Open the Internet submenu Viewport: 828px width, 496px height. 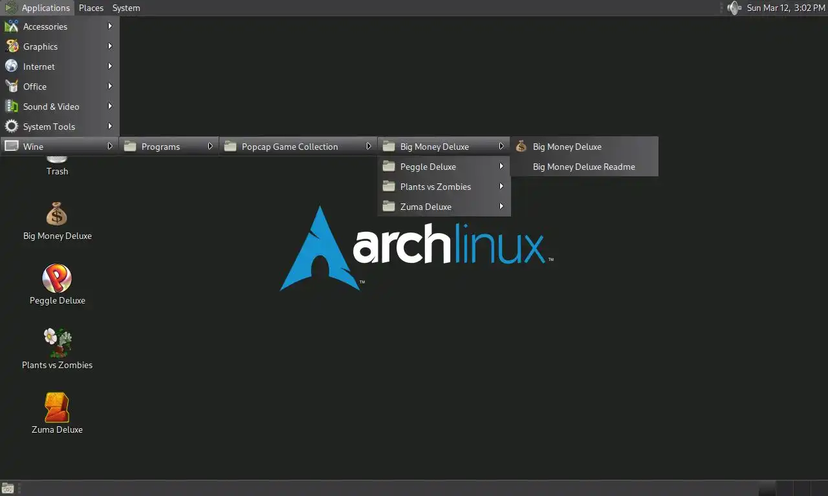tap(60, 67)
